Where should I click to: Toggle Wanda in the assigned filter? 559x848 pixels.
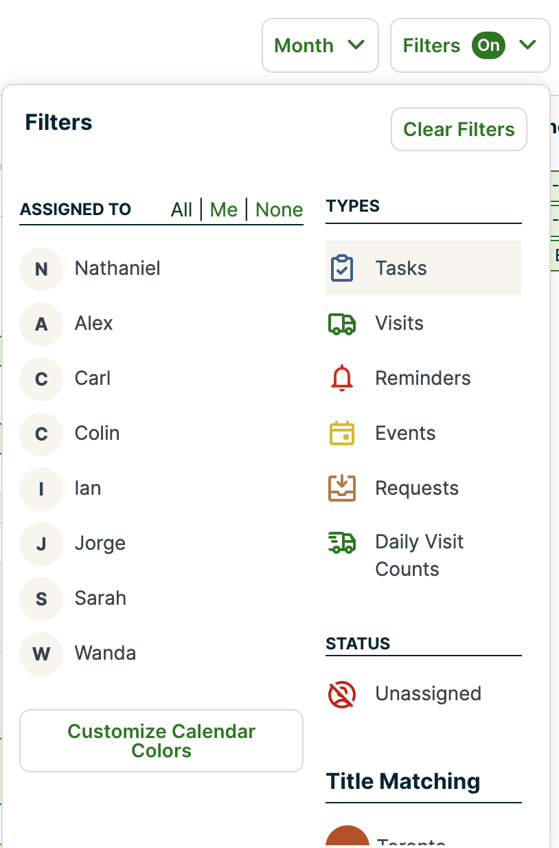[x=105, y=653]
